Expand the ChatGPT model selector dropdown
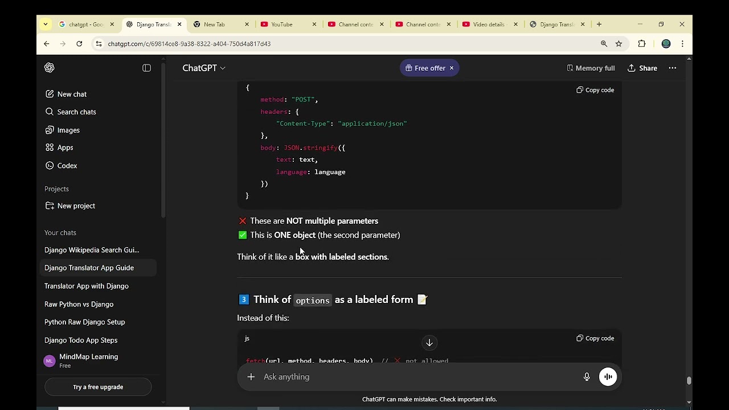 coord(204,68)
